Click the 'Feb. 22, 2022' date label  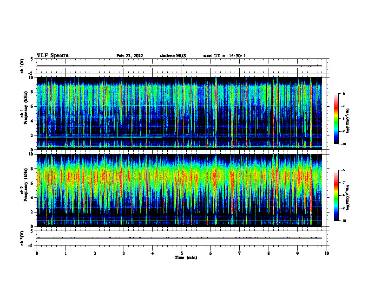[130, 56]
